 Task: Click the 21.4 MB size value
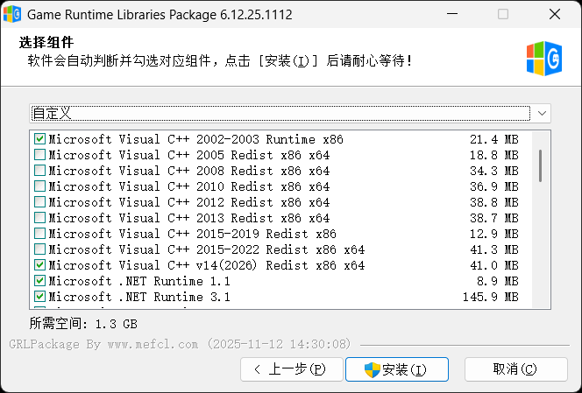click(494, 139)
